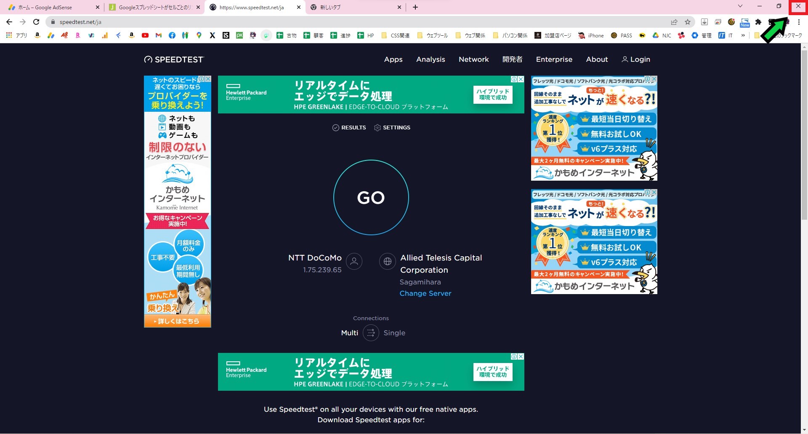Open the 顧客 spreadsheet bookmark
808x434 pixels.
coord(314,35)
